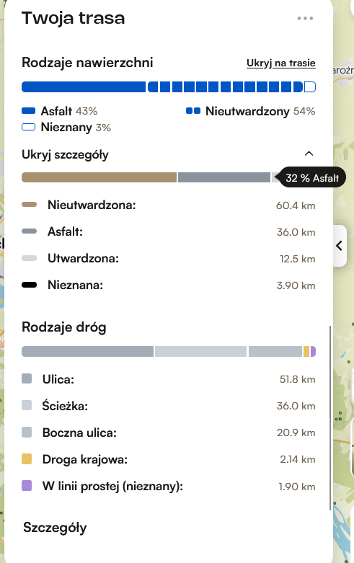Click the purple W linii prostej swatch
Image resolution: width=354 pixels, height=563 pixels.
[x=27, y=486]
